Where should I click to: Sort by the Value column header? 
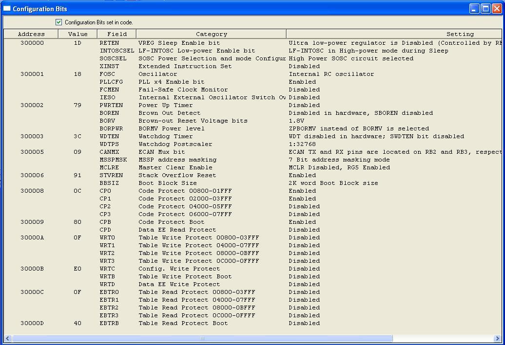tap(78, 34)
